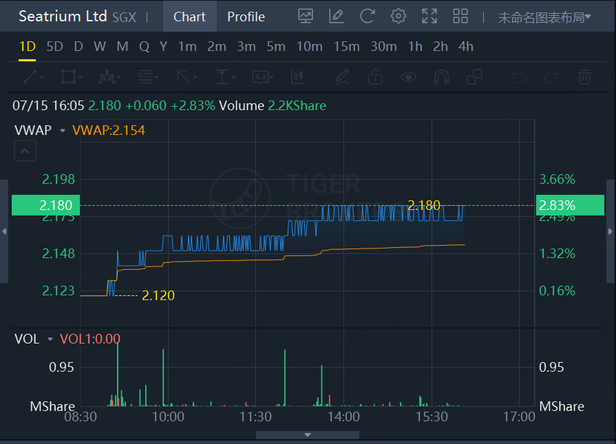Image resolution: width=616 pixels, height=444 pixels.
Task: Click the 2.2KShare volume value
Action: click(297, 106)
